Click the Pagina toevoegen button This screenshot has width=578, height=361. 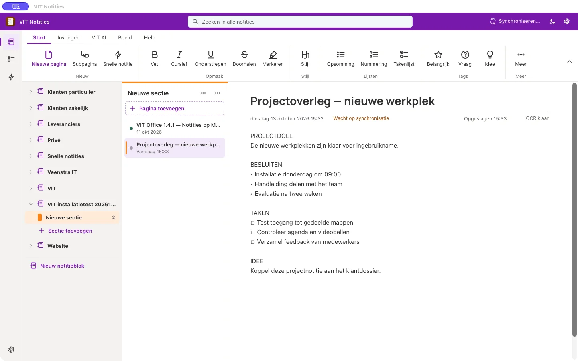click(x=175, y=108)
